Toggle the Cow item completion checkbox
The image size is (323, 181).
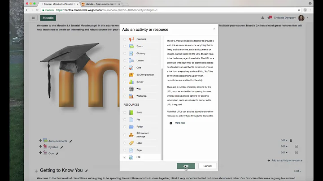[297, 152]
